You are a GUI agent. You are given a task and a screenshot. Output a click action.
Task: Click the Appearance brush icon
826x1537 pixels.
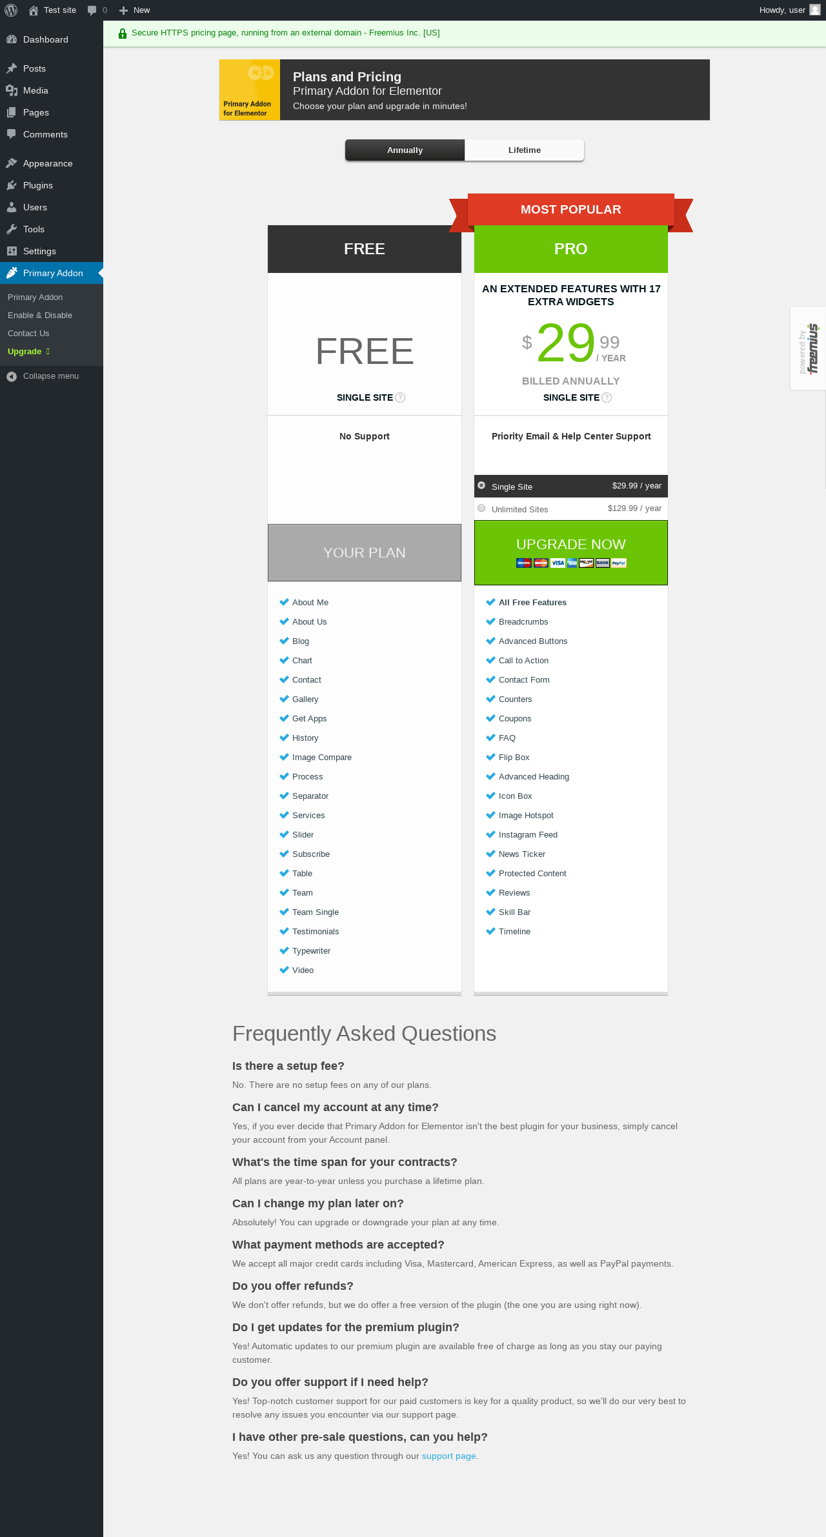coord(12,163)
